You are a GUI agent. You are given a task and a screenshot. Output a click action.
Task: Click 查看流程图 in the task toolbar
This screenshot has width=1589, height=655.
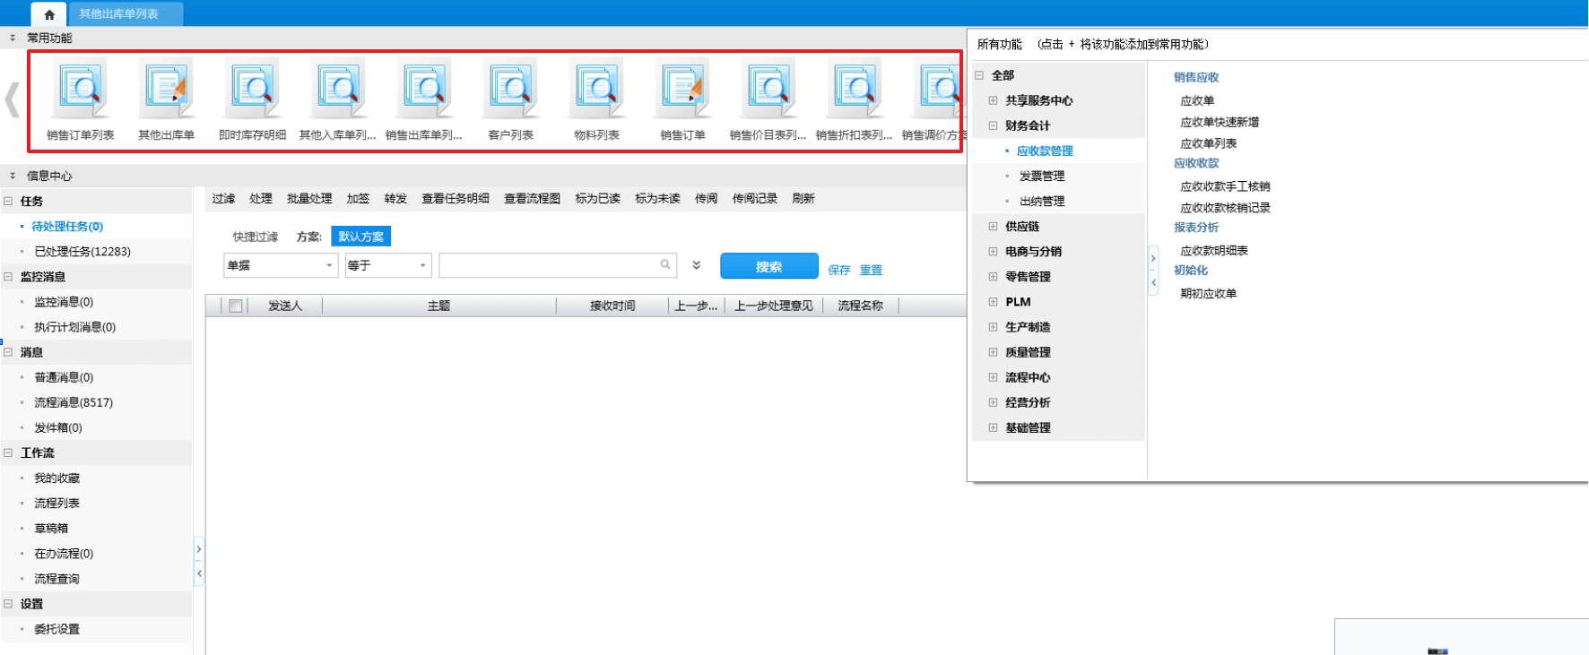point(532,198)
